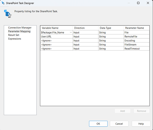
Task: Switch to the Result Set page
Action: coord(14,35)
